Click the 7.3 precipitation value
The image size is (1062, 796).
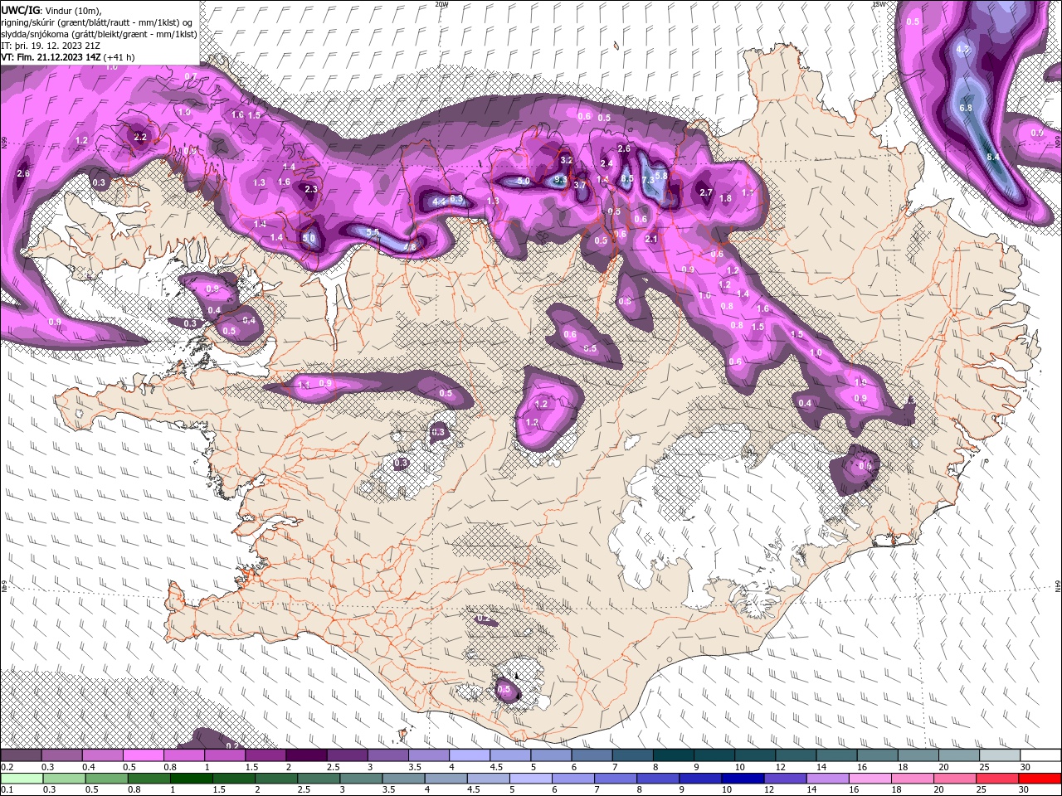coord(648,179)
